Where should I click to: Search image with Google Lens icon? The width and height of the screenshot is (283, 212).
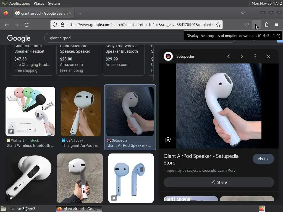pyautogui.click(x=168, y=140)
